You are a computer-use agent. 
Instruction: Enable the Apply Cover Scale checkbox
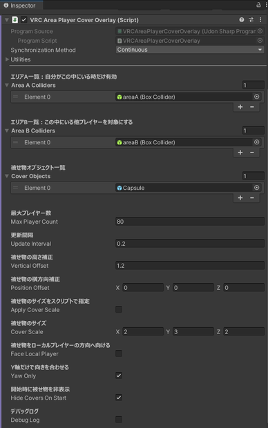[119, 309]
